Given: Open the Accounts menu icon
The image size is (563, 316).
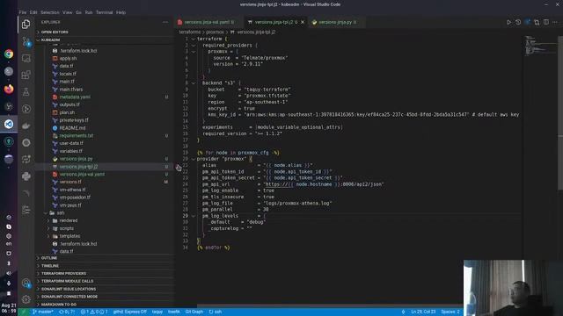Looking at the screenshot, I should point(26,283).
